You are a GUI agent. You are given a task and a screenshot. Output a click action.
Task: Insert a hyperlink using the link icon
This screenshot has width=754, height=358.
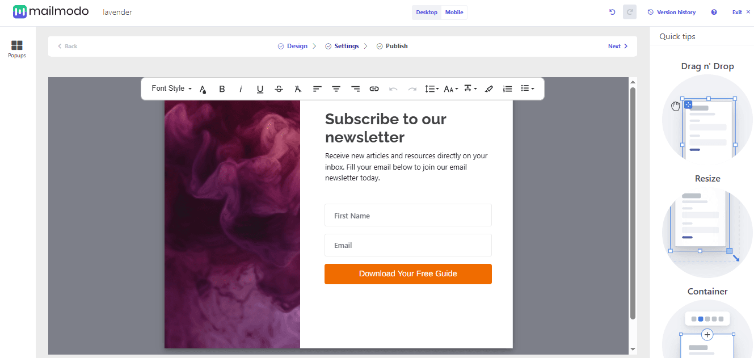pyautogui.click(x=374, y=89)
